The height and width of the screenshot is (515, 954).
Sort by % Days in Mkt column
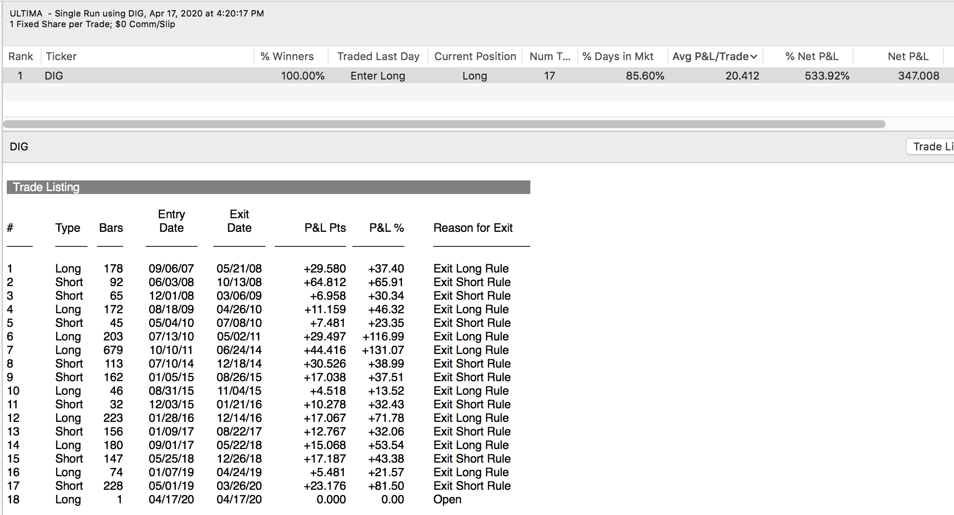click(x=618, y=57)
